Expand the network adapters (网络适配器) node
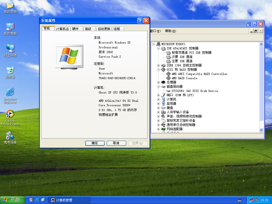Screen dimensions: 272x204 click(x=159, y=129)
